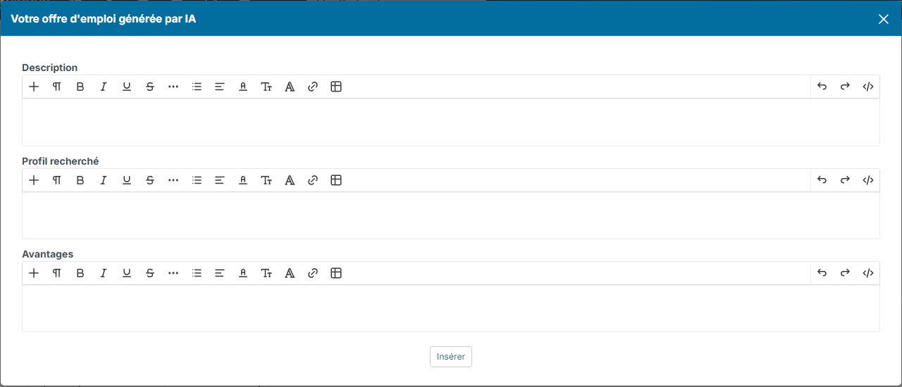This screenshot has width=902, height=387.
Task: Undo the last change in the Description editor
Action: (822, 87)
